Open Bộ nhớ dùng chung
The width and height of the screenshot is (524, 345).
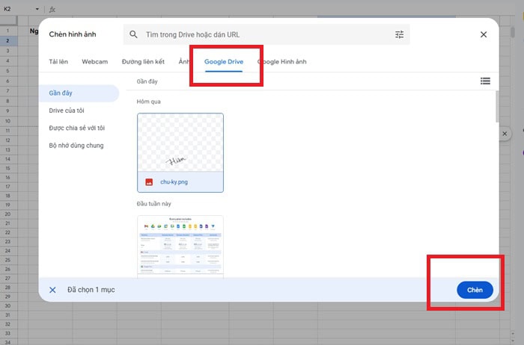[x=76, y=146]
